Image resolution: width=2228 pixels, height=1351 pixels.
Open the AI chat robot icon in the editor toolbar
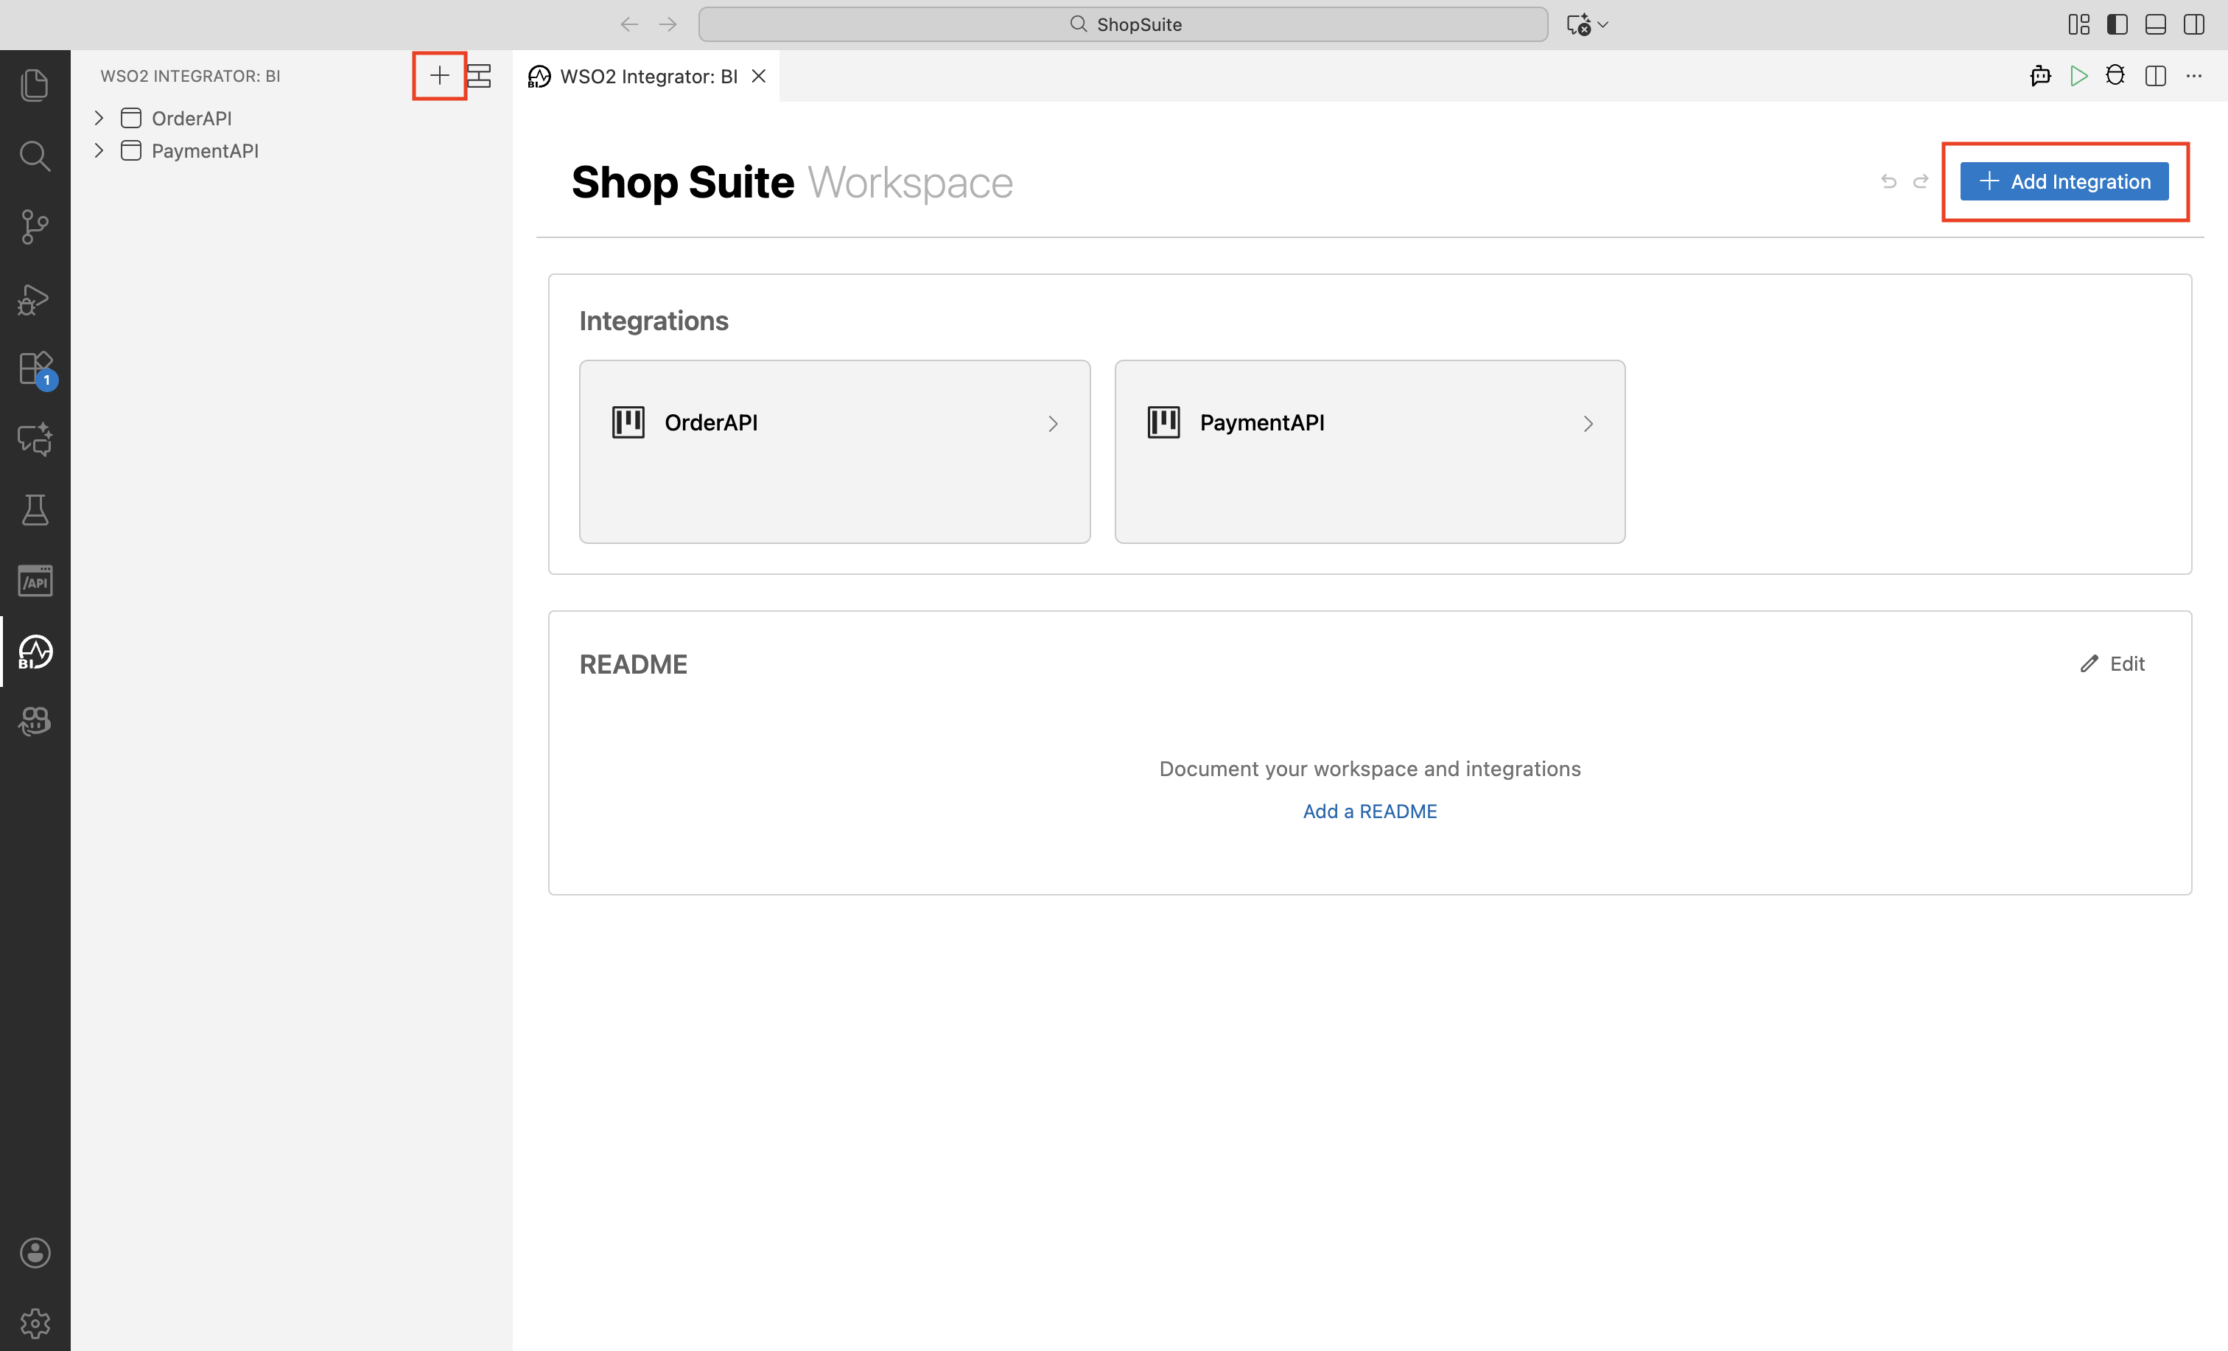pos(2040,76)
